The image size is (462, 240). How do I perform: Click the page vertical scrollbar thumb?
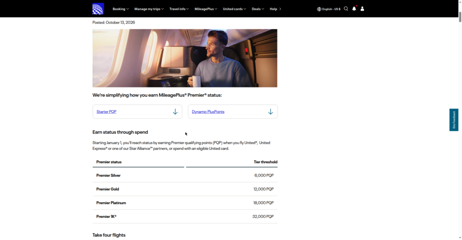coord(460,17)
